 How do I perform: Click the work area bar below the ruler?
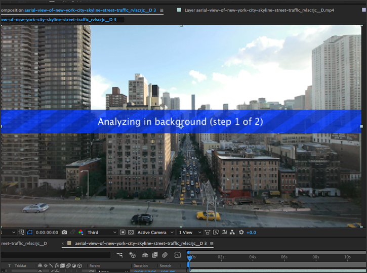coord(277,264)
